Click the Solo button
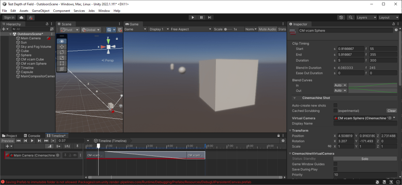Image resolution: width=402 pixels, height=185 pixels. tap(365, 158)
